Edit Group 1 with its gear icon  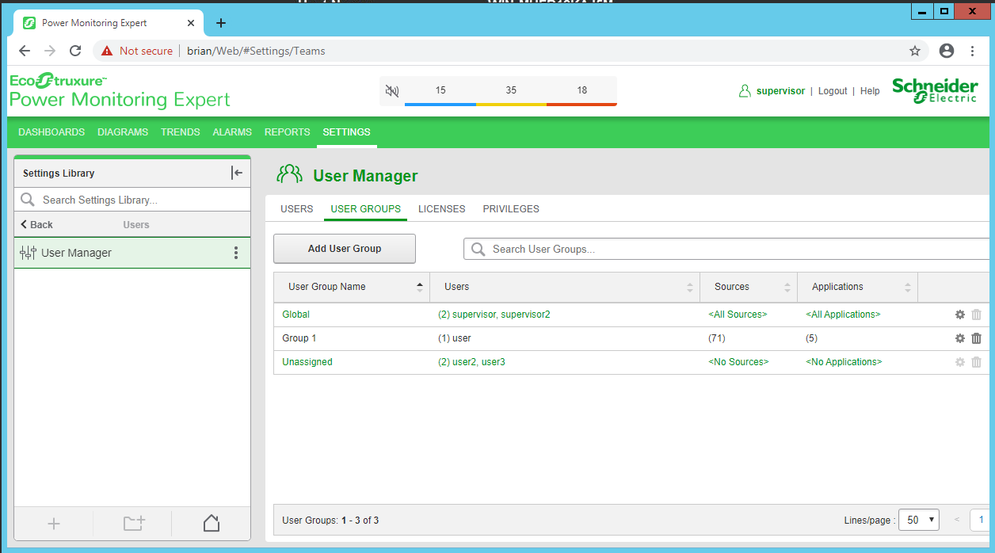pyautogui.click(x=960, y=338)
